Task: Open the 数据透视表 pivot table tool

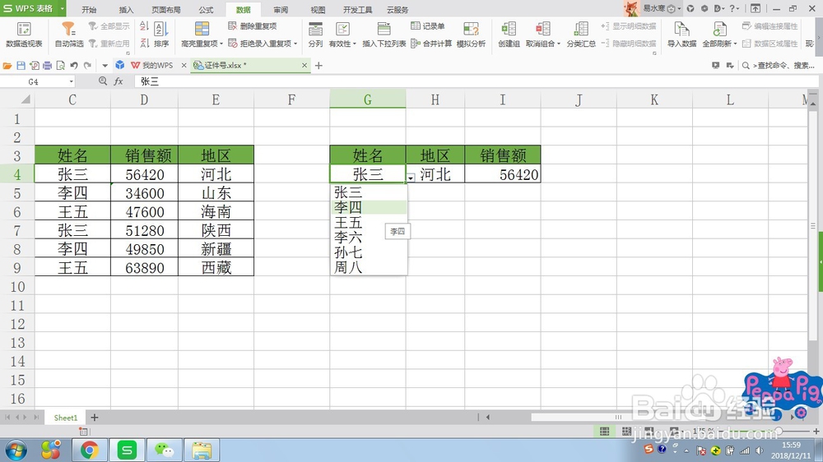Action: pos(24,35)
